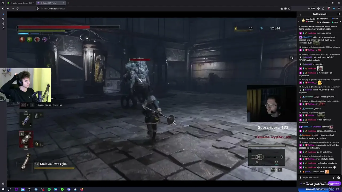Image resolution: width=342 pixels, height=192 pixels.
Task: Click the message 'i jest piekna blondynka'
Action: point(327,163)
